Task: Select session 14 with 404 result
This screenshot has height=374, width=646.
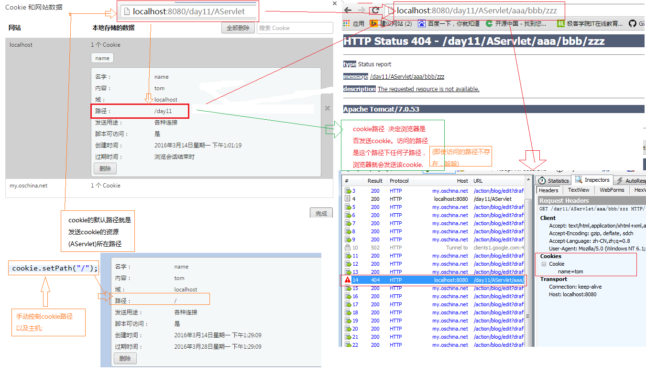Action: pyautogui.click(x=434, y=280)
